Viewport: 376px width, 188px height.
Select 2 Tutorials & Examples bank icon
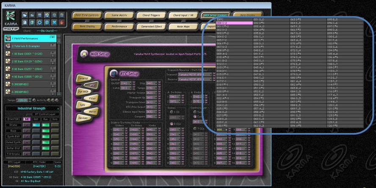[x=8, y=46]
